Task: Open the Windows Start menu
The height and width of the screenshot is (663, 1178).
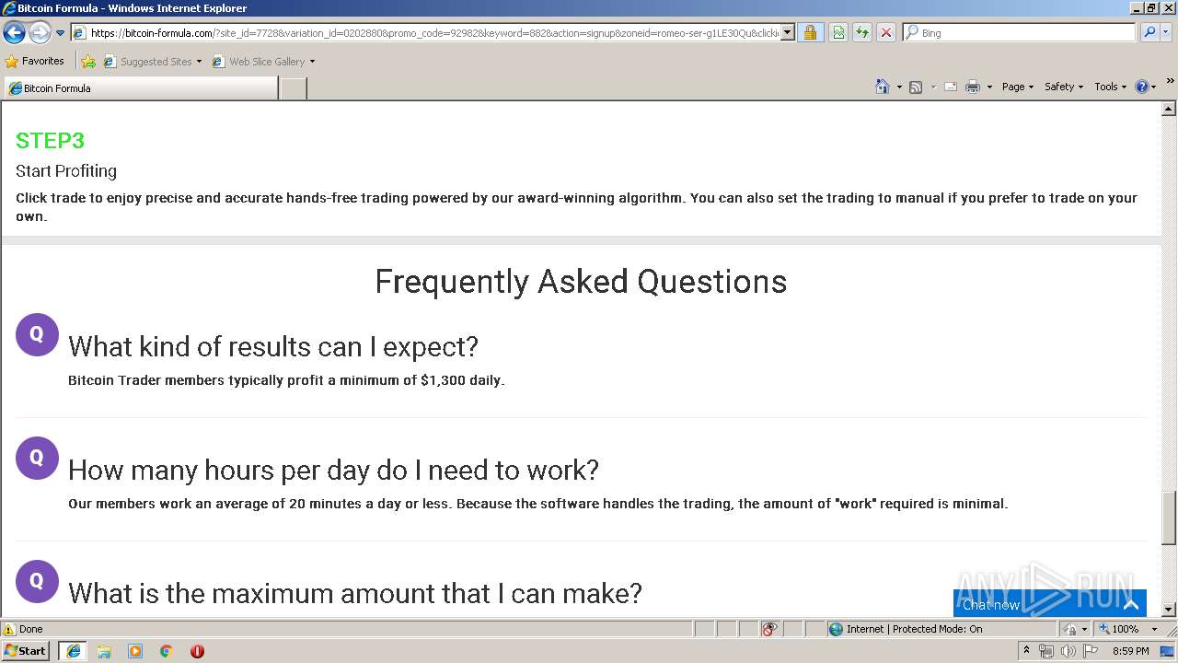Action: coord(26,650)
